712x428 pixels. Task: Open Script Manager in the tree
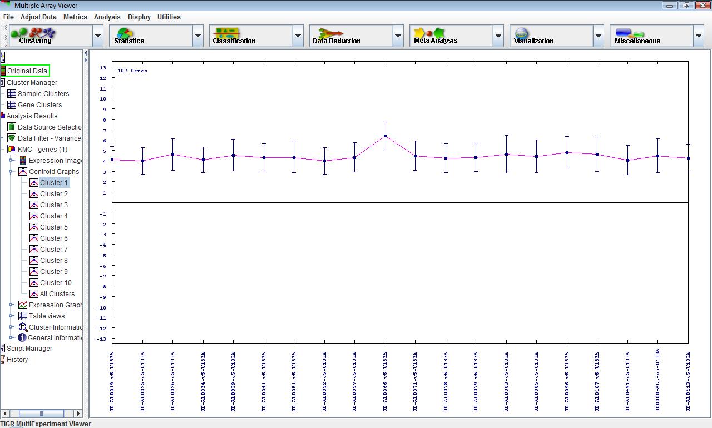coord(29,348)
